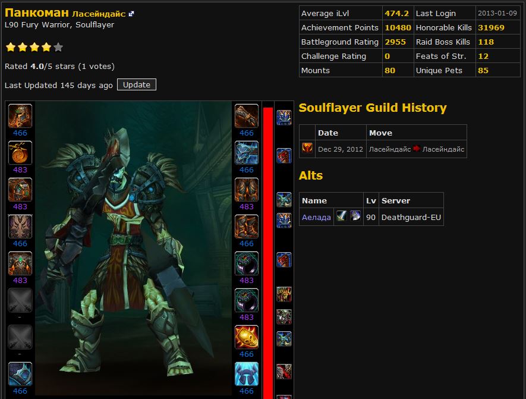
Task: Click the cloak item icon in the left gear column
Action: (20, 227)
